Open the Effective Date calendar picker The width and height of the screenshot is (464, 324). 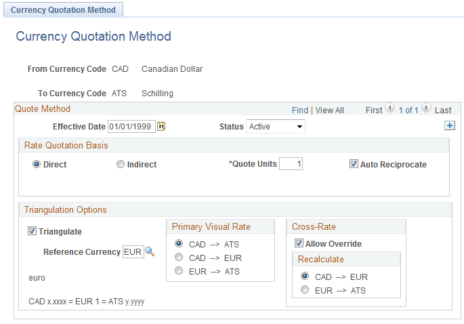(x=161, y=126)
